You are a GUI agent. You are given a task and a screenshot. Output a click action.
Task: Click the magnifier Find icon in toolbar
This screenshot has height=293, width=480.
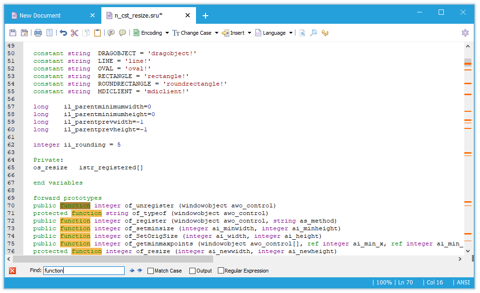pos(313,33)
